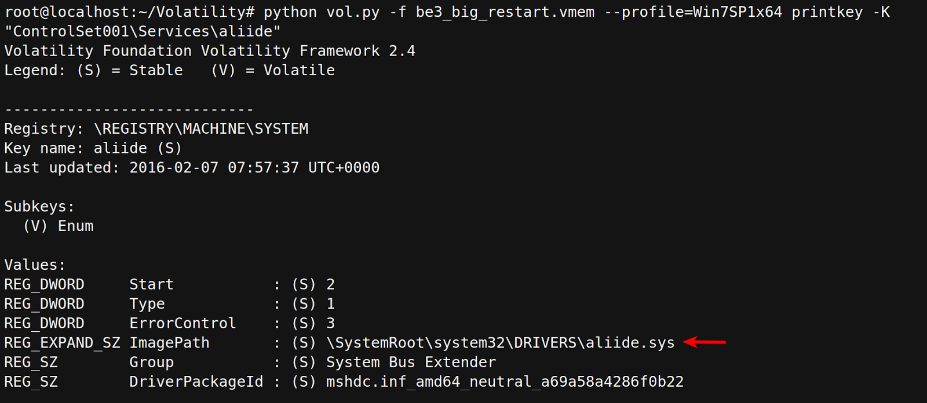Screen dimensions: 927x403
Task: Click the red arrow beside aliide.sys
Action: point(705,342)
